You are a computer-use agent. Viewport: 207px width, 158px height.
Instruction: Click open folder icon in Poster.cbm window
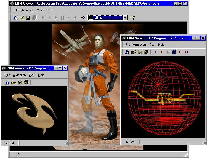[22, 18]
